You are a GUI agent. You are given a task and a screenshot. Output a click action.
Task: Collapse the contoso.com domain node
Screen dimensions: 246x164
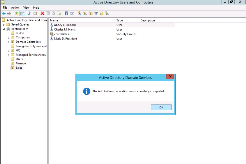(x=4, y=29)
